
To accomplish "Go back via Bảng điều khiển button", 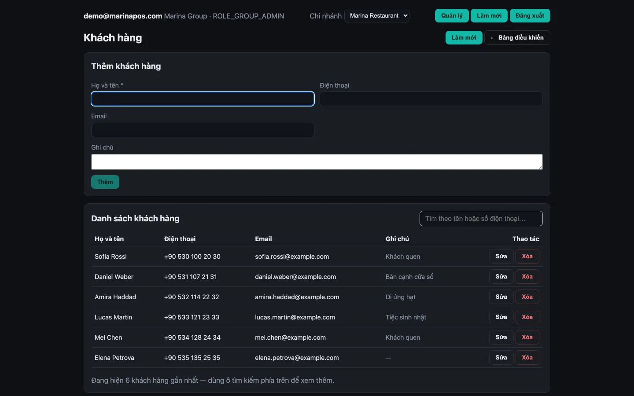I will [517, 38].
